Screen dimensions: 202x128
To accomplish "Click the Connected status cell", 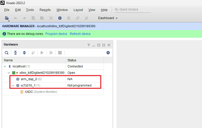I will [85, 66].
